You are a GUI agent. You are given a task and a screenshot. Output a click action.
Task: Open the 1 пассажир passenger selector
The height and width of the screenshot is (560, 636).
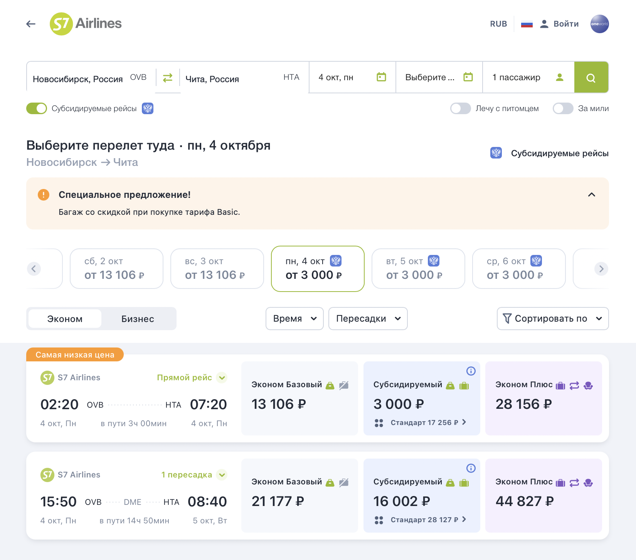pyautogui.click(x=528, y=77)
